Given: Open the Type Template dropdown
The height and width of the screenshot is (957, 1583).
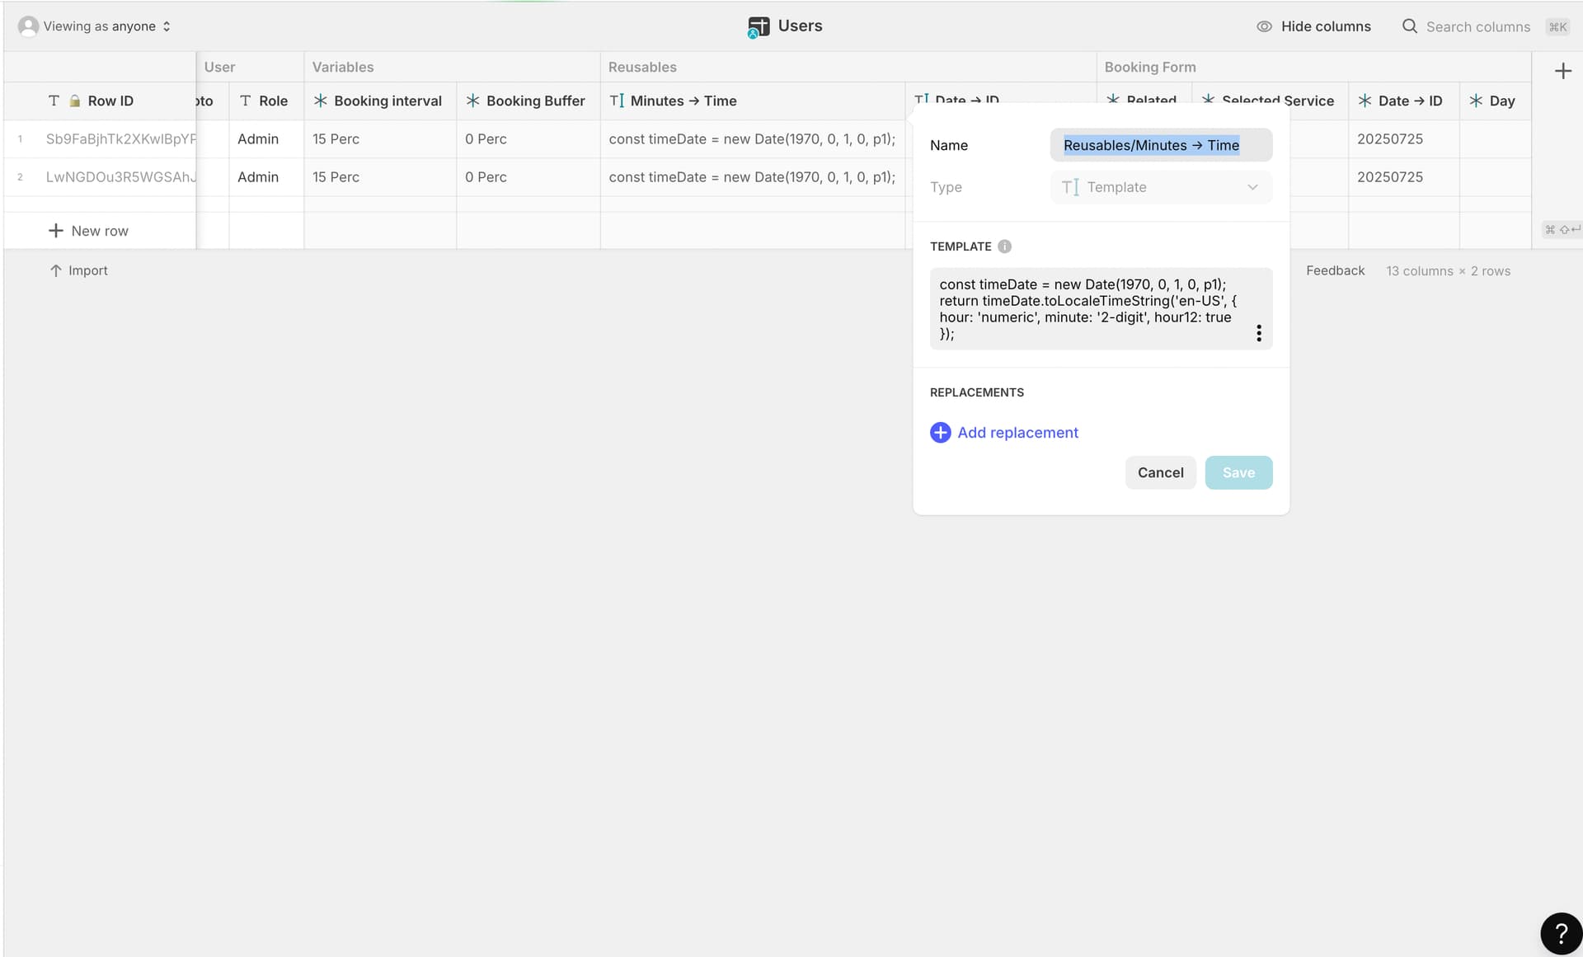Looking at the screenshot, I should tap(1161, 187).
